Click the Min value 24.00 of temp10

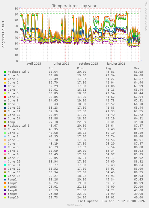point(82,198)
